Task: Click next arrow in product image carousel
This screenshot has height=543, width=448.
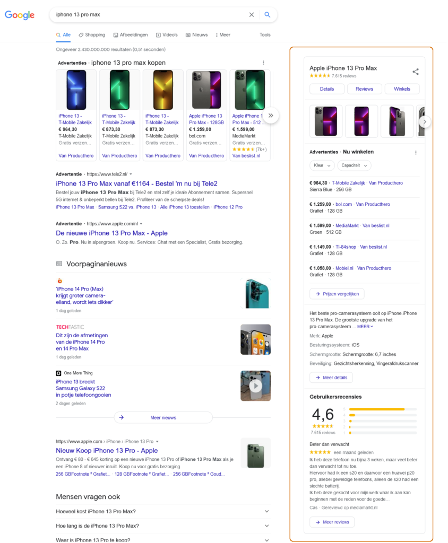Action: pos(425,121)
